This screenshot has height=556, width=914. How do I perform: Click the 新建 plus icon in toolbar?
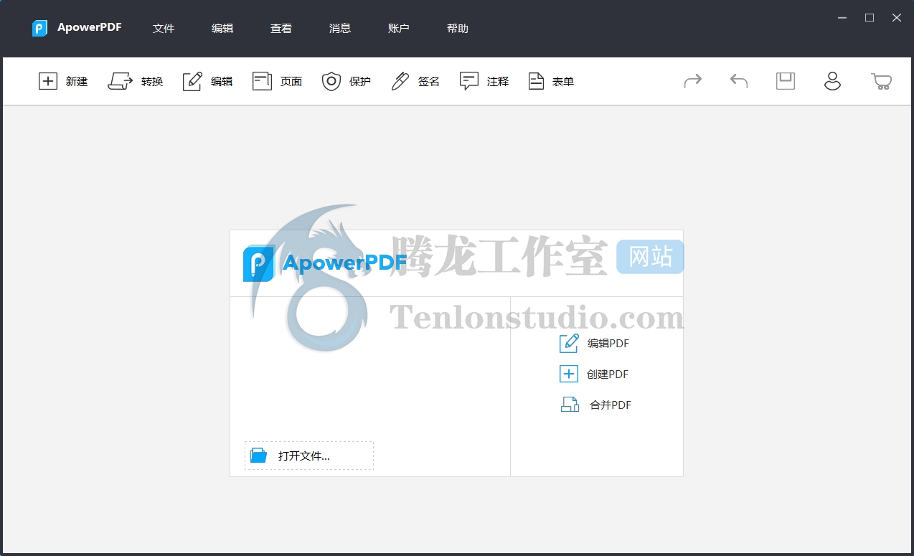pyautogui.click(x=47, y=81)
